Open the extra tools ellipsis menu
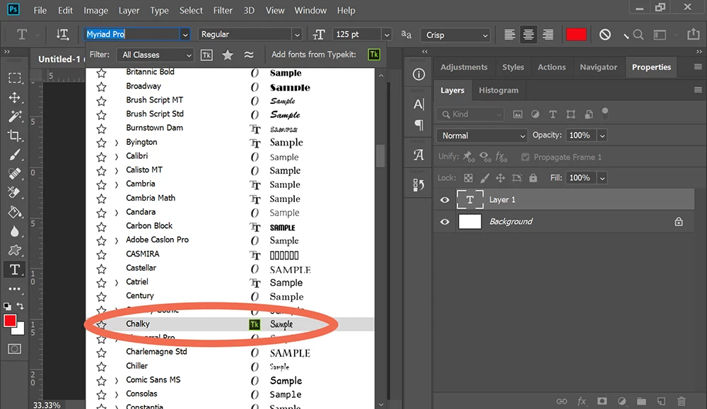This screenshot has width=707, height=409. [x=14, y=289]
